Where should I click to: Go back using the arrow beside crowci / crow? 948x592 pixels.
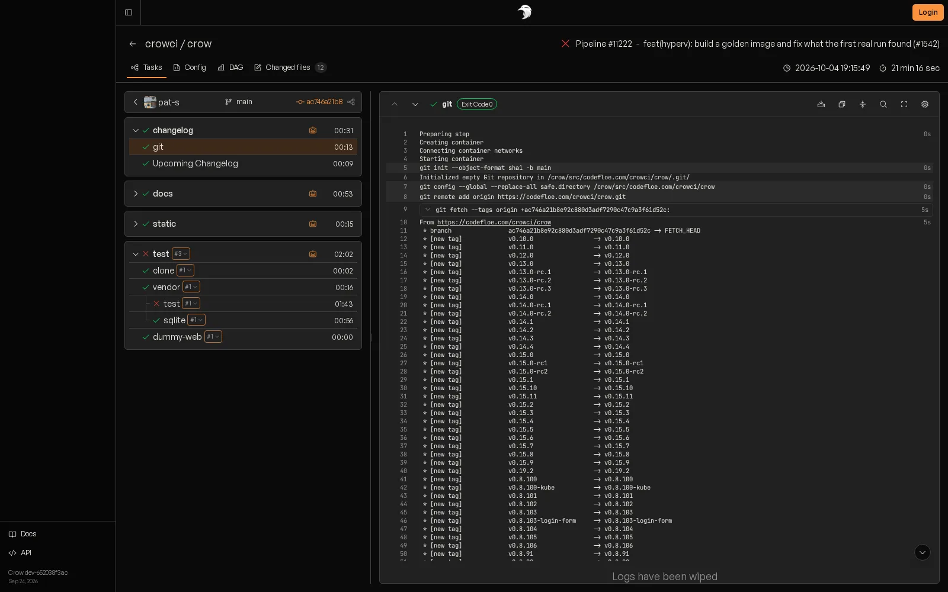pos(133,44)
